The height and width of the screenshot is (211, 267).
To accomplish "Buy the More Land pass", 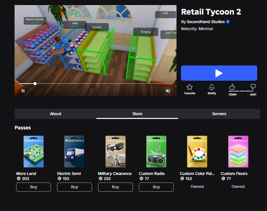I will point(34,187).
